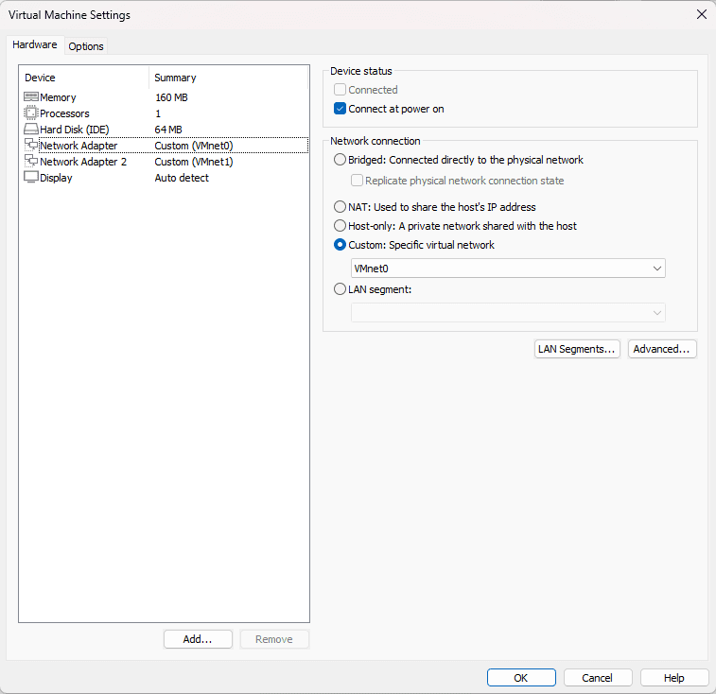Viewport: 716px width, 694px height.
Task: Open the LAN Segments... dialog
Action: click(x=577, y=349)
